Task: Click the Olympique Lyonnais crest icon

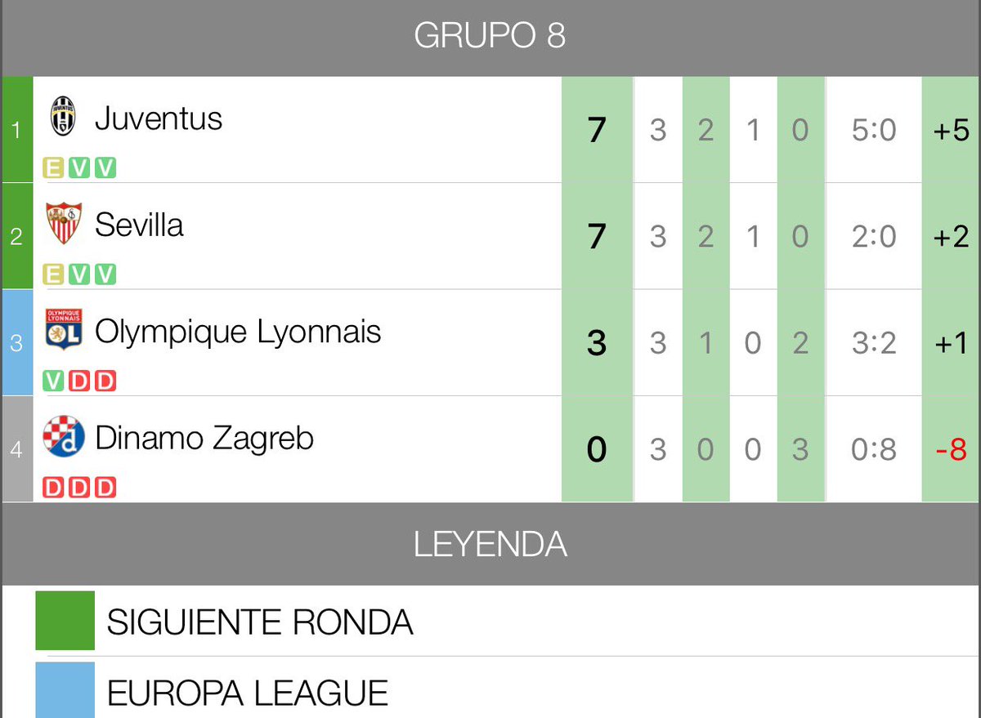Action: tap(63, 330)
